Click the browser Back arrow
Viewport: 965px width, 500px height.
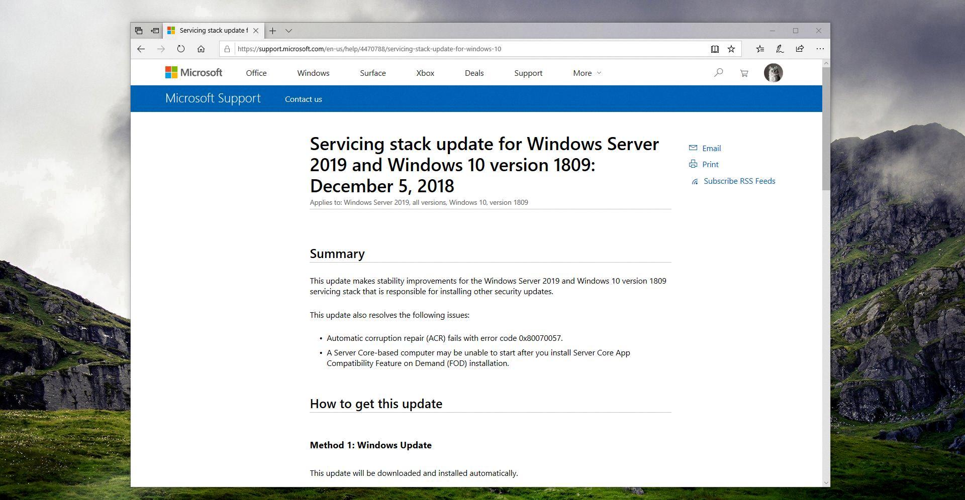(x=141, y=49)
